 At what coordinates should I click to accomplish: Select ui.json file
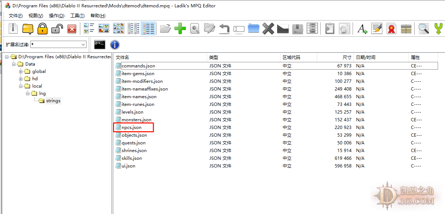(x=128, y=166)
